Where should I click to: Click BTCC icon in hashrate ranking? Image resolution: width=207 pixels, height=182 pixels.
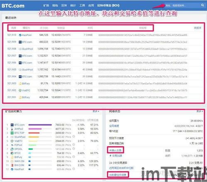pyautogui.click(x=12, y=153)
